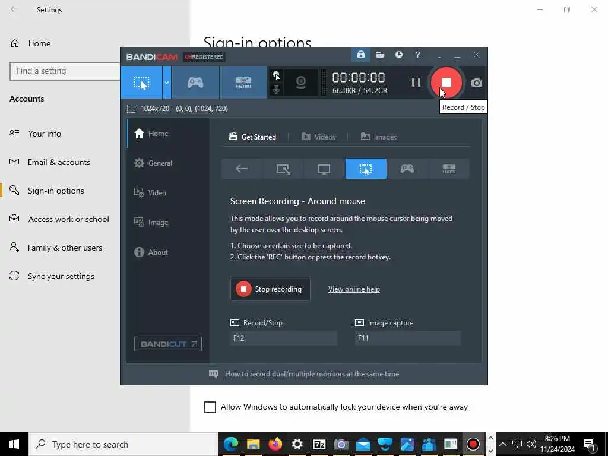Select the game controller mode icon in Get Started

click(x=407, y=169)
